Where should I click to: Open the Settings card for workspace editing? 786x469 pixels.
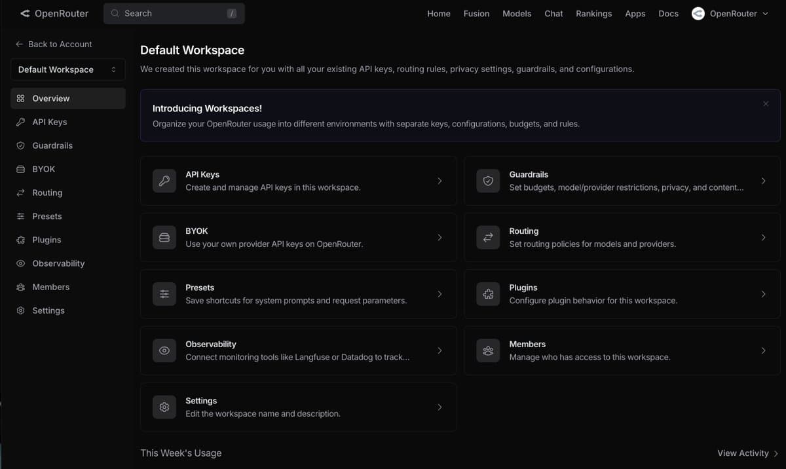point(298,407)
